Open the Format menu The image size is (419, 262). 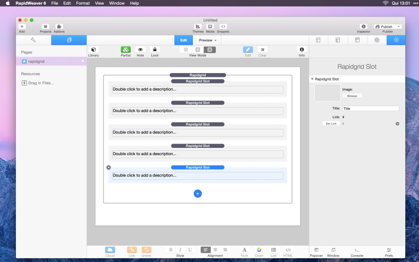coord(83,3)
